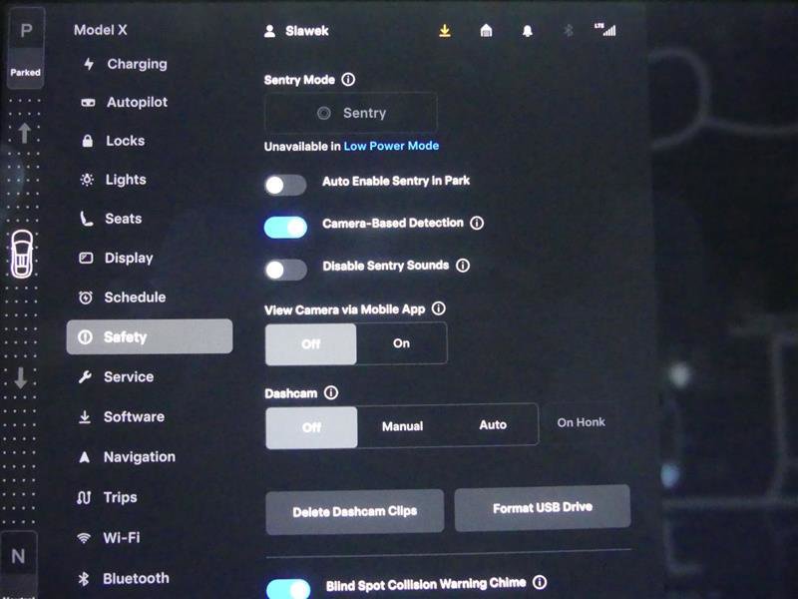Tap the Bluetooth status icon in top bar
Viewport: 798px width, 599px height.
point(569,31)
